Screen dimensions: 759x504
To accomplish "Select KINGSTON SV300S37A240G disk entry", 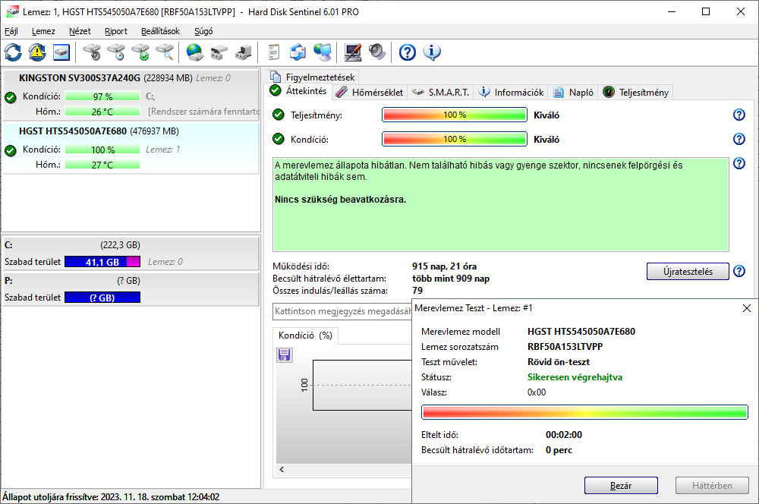I will pos(131,94).
